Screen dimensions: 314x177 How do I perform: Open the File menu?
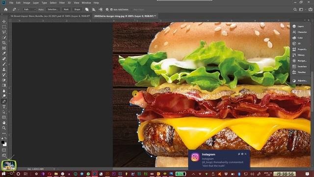point(11,3)
